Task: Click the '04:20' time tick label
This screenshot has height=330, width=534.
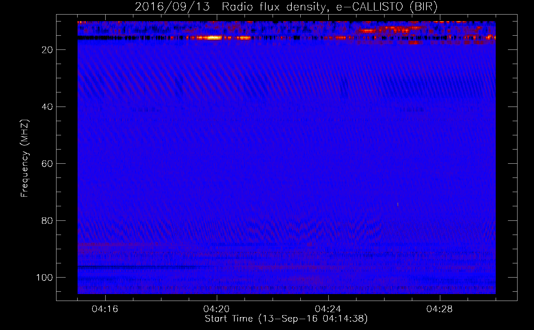Action: point(217,309)
